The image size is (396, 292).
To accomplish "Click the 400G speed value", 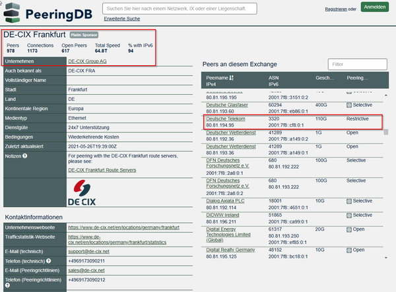I will click(321, 105).
